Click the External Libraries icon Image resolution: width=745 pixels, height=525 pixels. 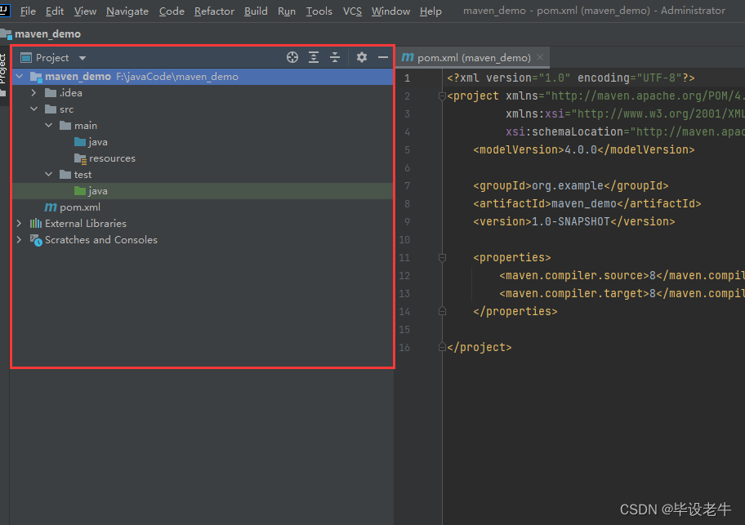(36, 224)
